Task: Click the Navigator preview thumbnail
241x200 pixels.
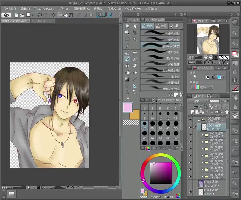Action: 208,39
